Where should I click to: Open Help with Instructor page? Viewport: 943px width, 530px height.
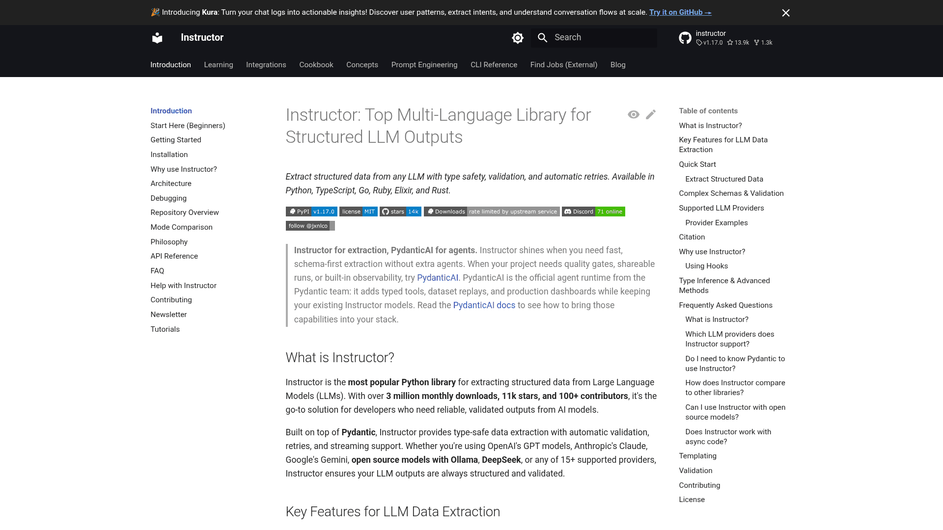coord(183,286)
